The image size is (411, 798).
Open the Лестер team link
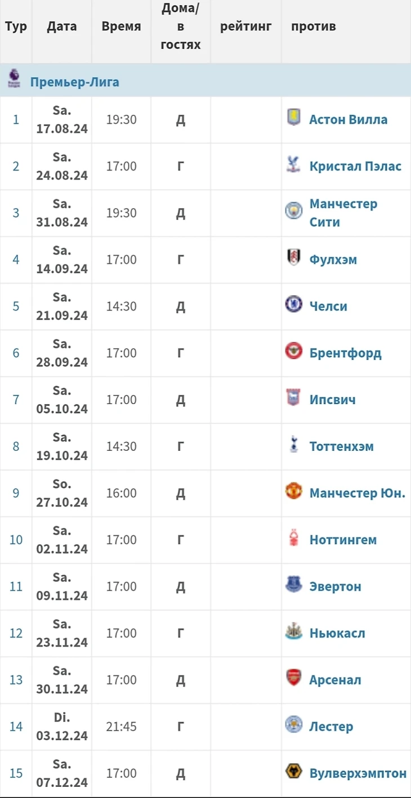pos(331,727)
